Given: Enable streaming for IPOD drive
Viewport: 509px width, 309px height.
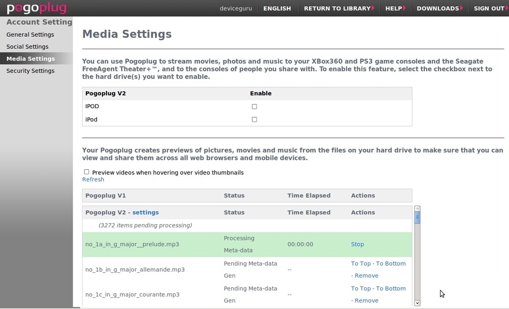Looking at the screenshot, I should (x=254, y=106).
